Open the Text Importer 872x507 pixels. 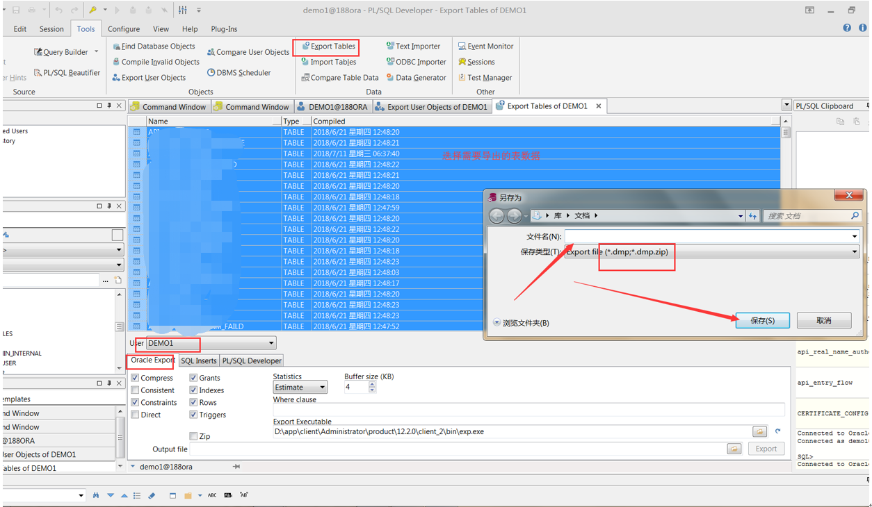[414, 47]
